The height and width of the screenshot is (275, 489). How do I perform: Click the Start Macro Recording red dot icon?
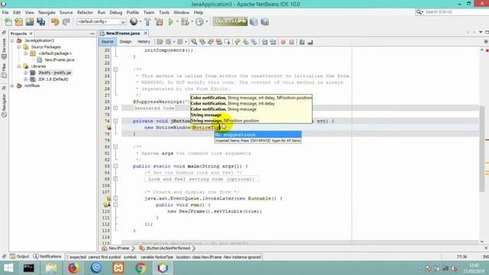[283, 42]
